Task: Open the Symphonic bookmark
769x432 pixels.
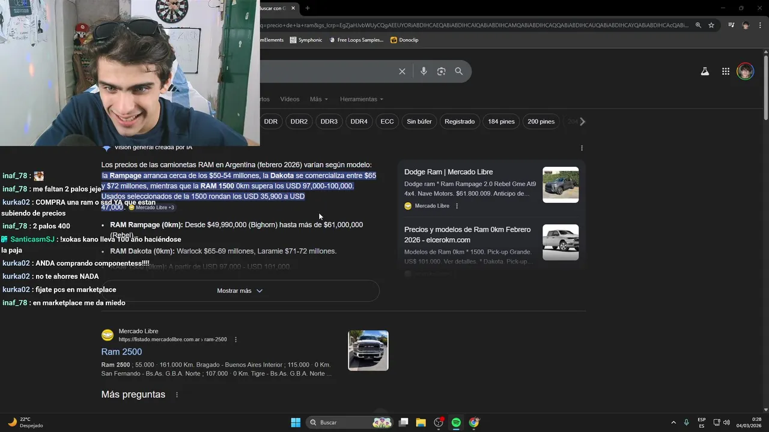Action: point(306,40)
